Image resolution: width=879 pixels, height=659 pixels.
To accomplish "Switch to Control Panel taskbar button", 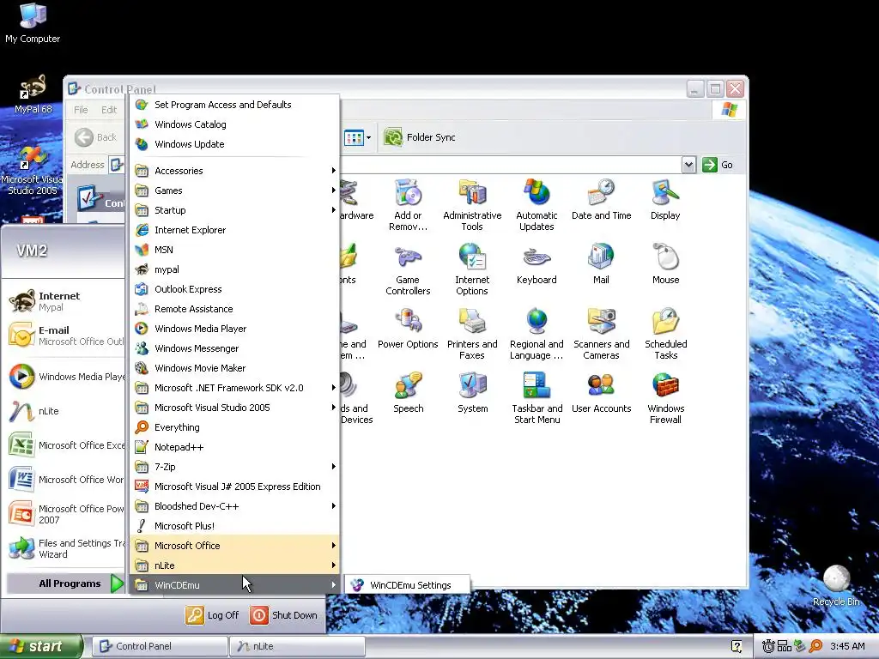I will 160,647.
